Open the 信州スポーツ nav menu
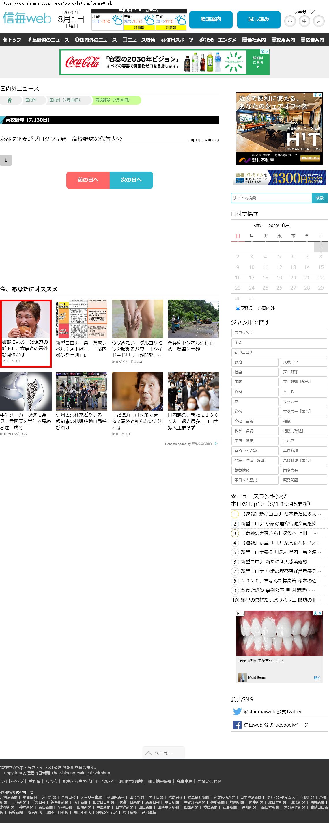 (177, 40)
